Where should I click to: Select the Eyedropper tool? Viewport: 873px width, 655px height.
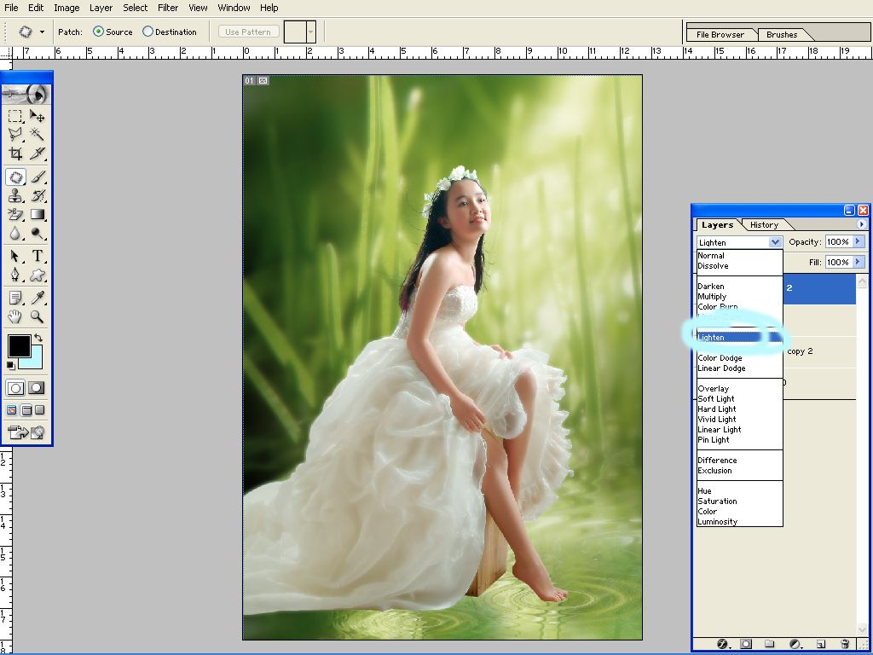(38, 297)
